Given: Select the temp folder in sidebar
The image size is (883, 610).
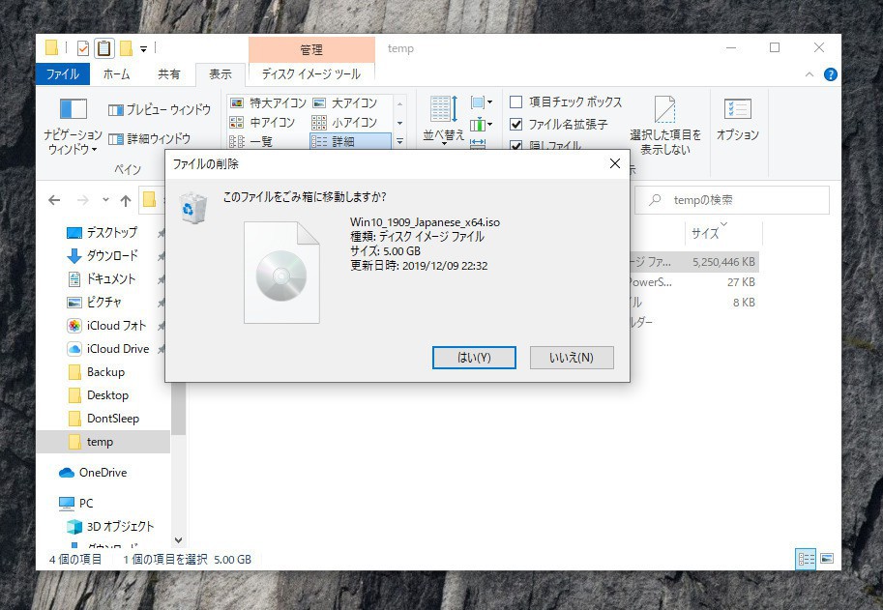Looking at the screenshot, I should [103, 442].
